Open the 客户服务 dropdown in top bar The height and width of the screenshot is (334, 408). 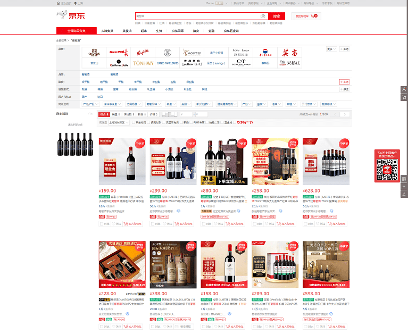coord(293,3)
